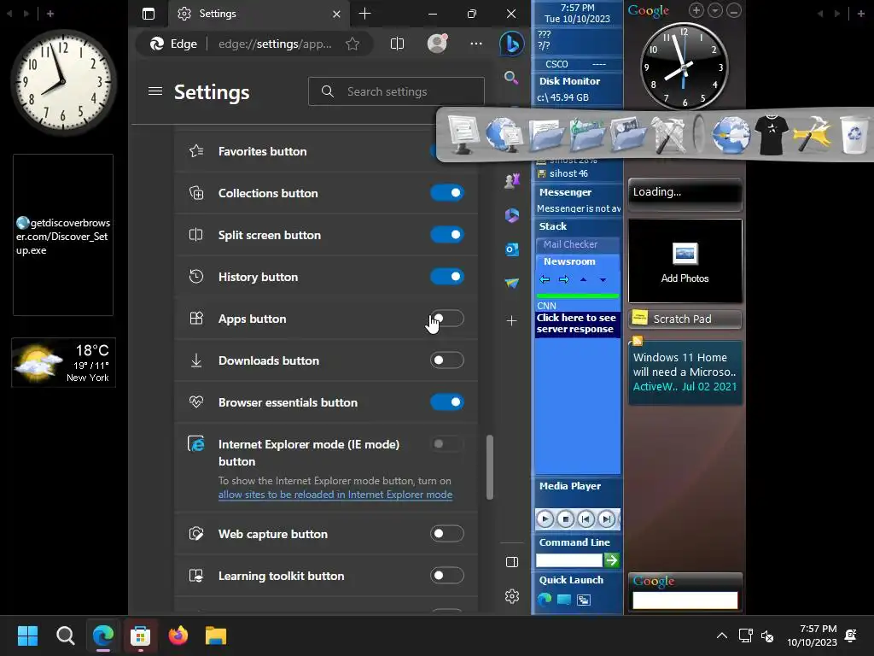Open the paper plane Drop icon in sidebar
874x656 pixels.
point(512,284)
